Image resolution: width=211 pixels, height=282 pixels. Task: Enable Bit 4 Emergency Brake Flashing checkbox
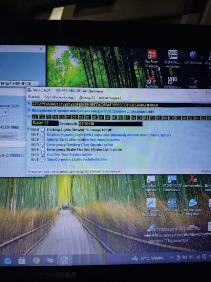[43, 149]
